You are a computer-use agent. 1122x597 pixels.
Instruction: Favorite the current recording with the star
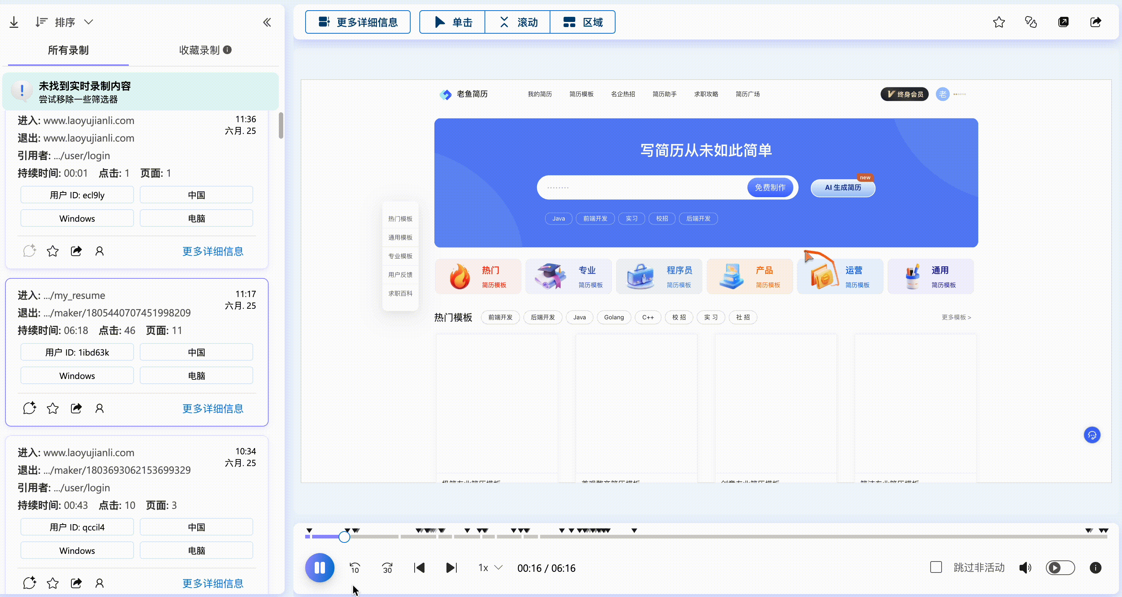[999, 22]
